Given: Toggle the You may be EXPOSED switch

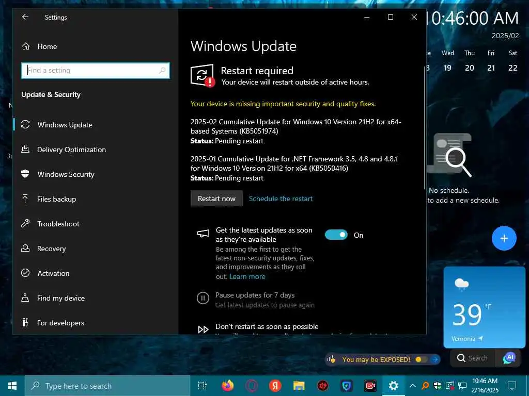Looking at the screenshot, I should (x=421, y=359).
